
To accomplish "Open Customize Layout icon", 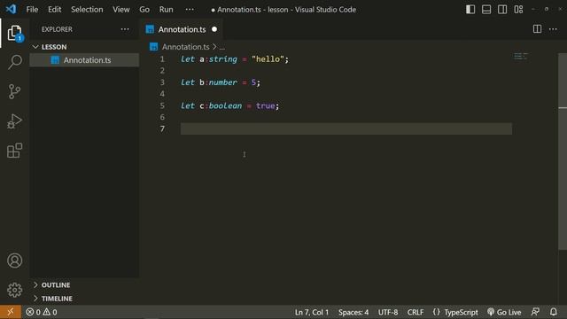I will tap(518, 10).
